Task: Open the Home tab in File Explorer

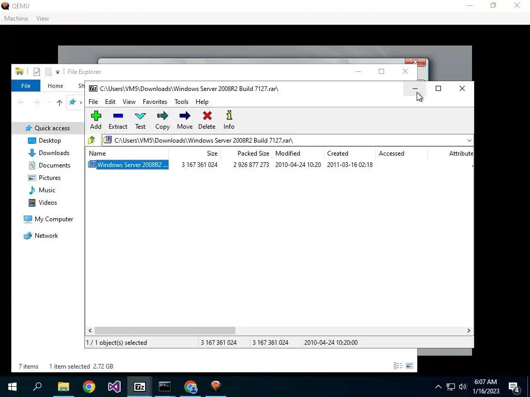Action: (55, 86)
